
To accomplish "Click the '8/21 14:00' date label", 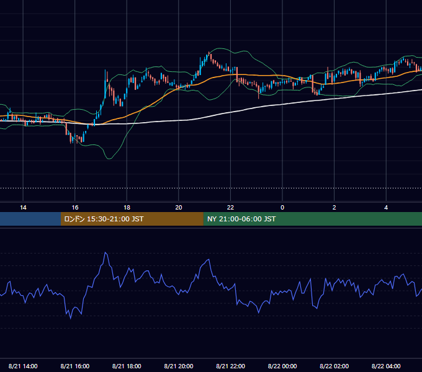I will (x=23, y=366).
